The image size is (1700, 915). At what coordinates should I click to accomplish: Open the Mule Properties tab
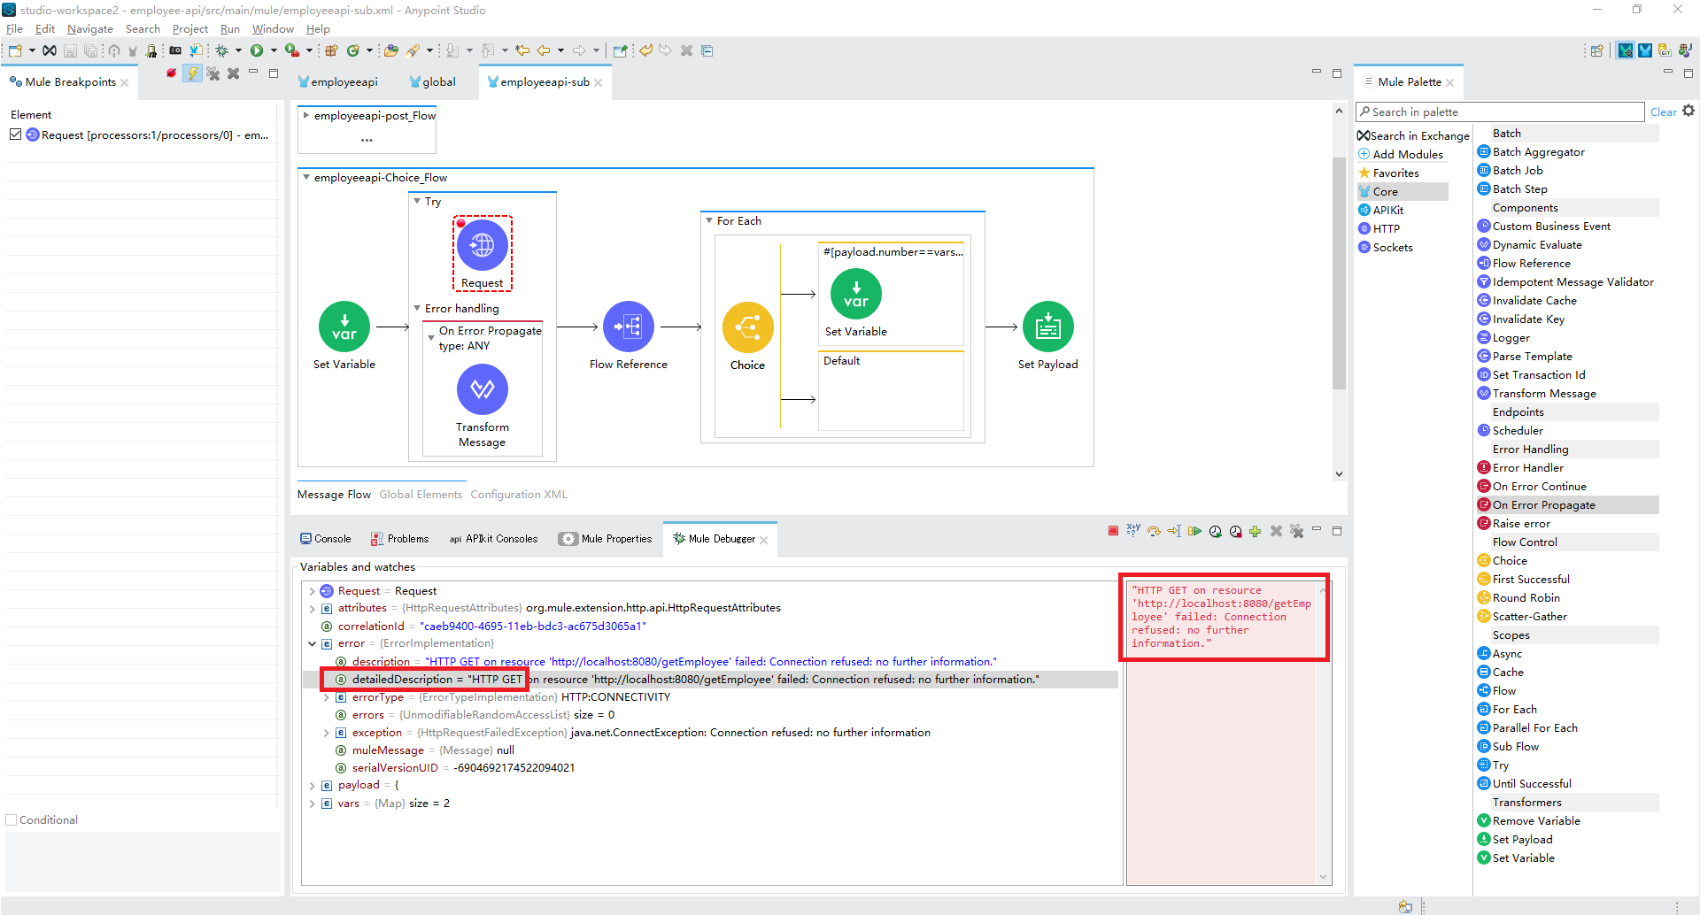tap(606, 539)
